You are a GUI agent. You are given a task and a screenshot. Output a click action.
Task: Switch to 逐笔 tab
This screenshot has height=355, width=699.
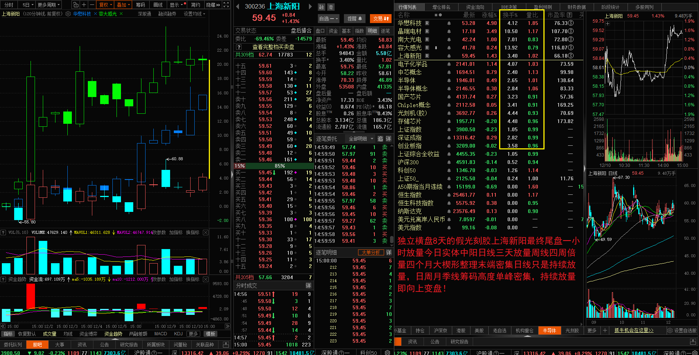[x=386, y=31]
